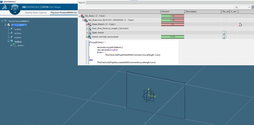Click the sort button beside the All filter
The height and width of the screenshot is (125, 254).
(x=252, y=7)
